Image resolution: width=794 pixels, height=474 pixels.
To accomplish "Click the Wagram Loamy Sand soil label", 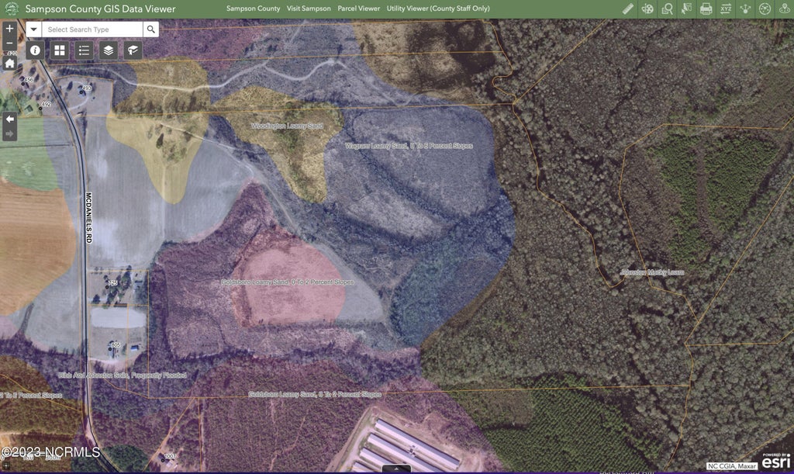I will click(x=409, y=146).
